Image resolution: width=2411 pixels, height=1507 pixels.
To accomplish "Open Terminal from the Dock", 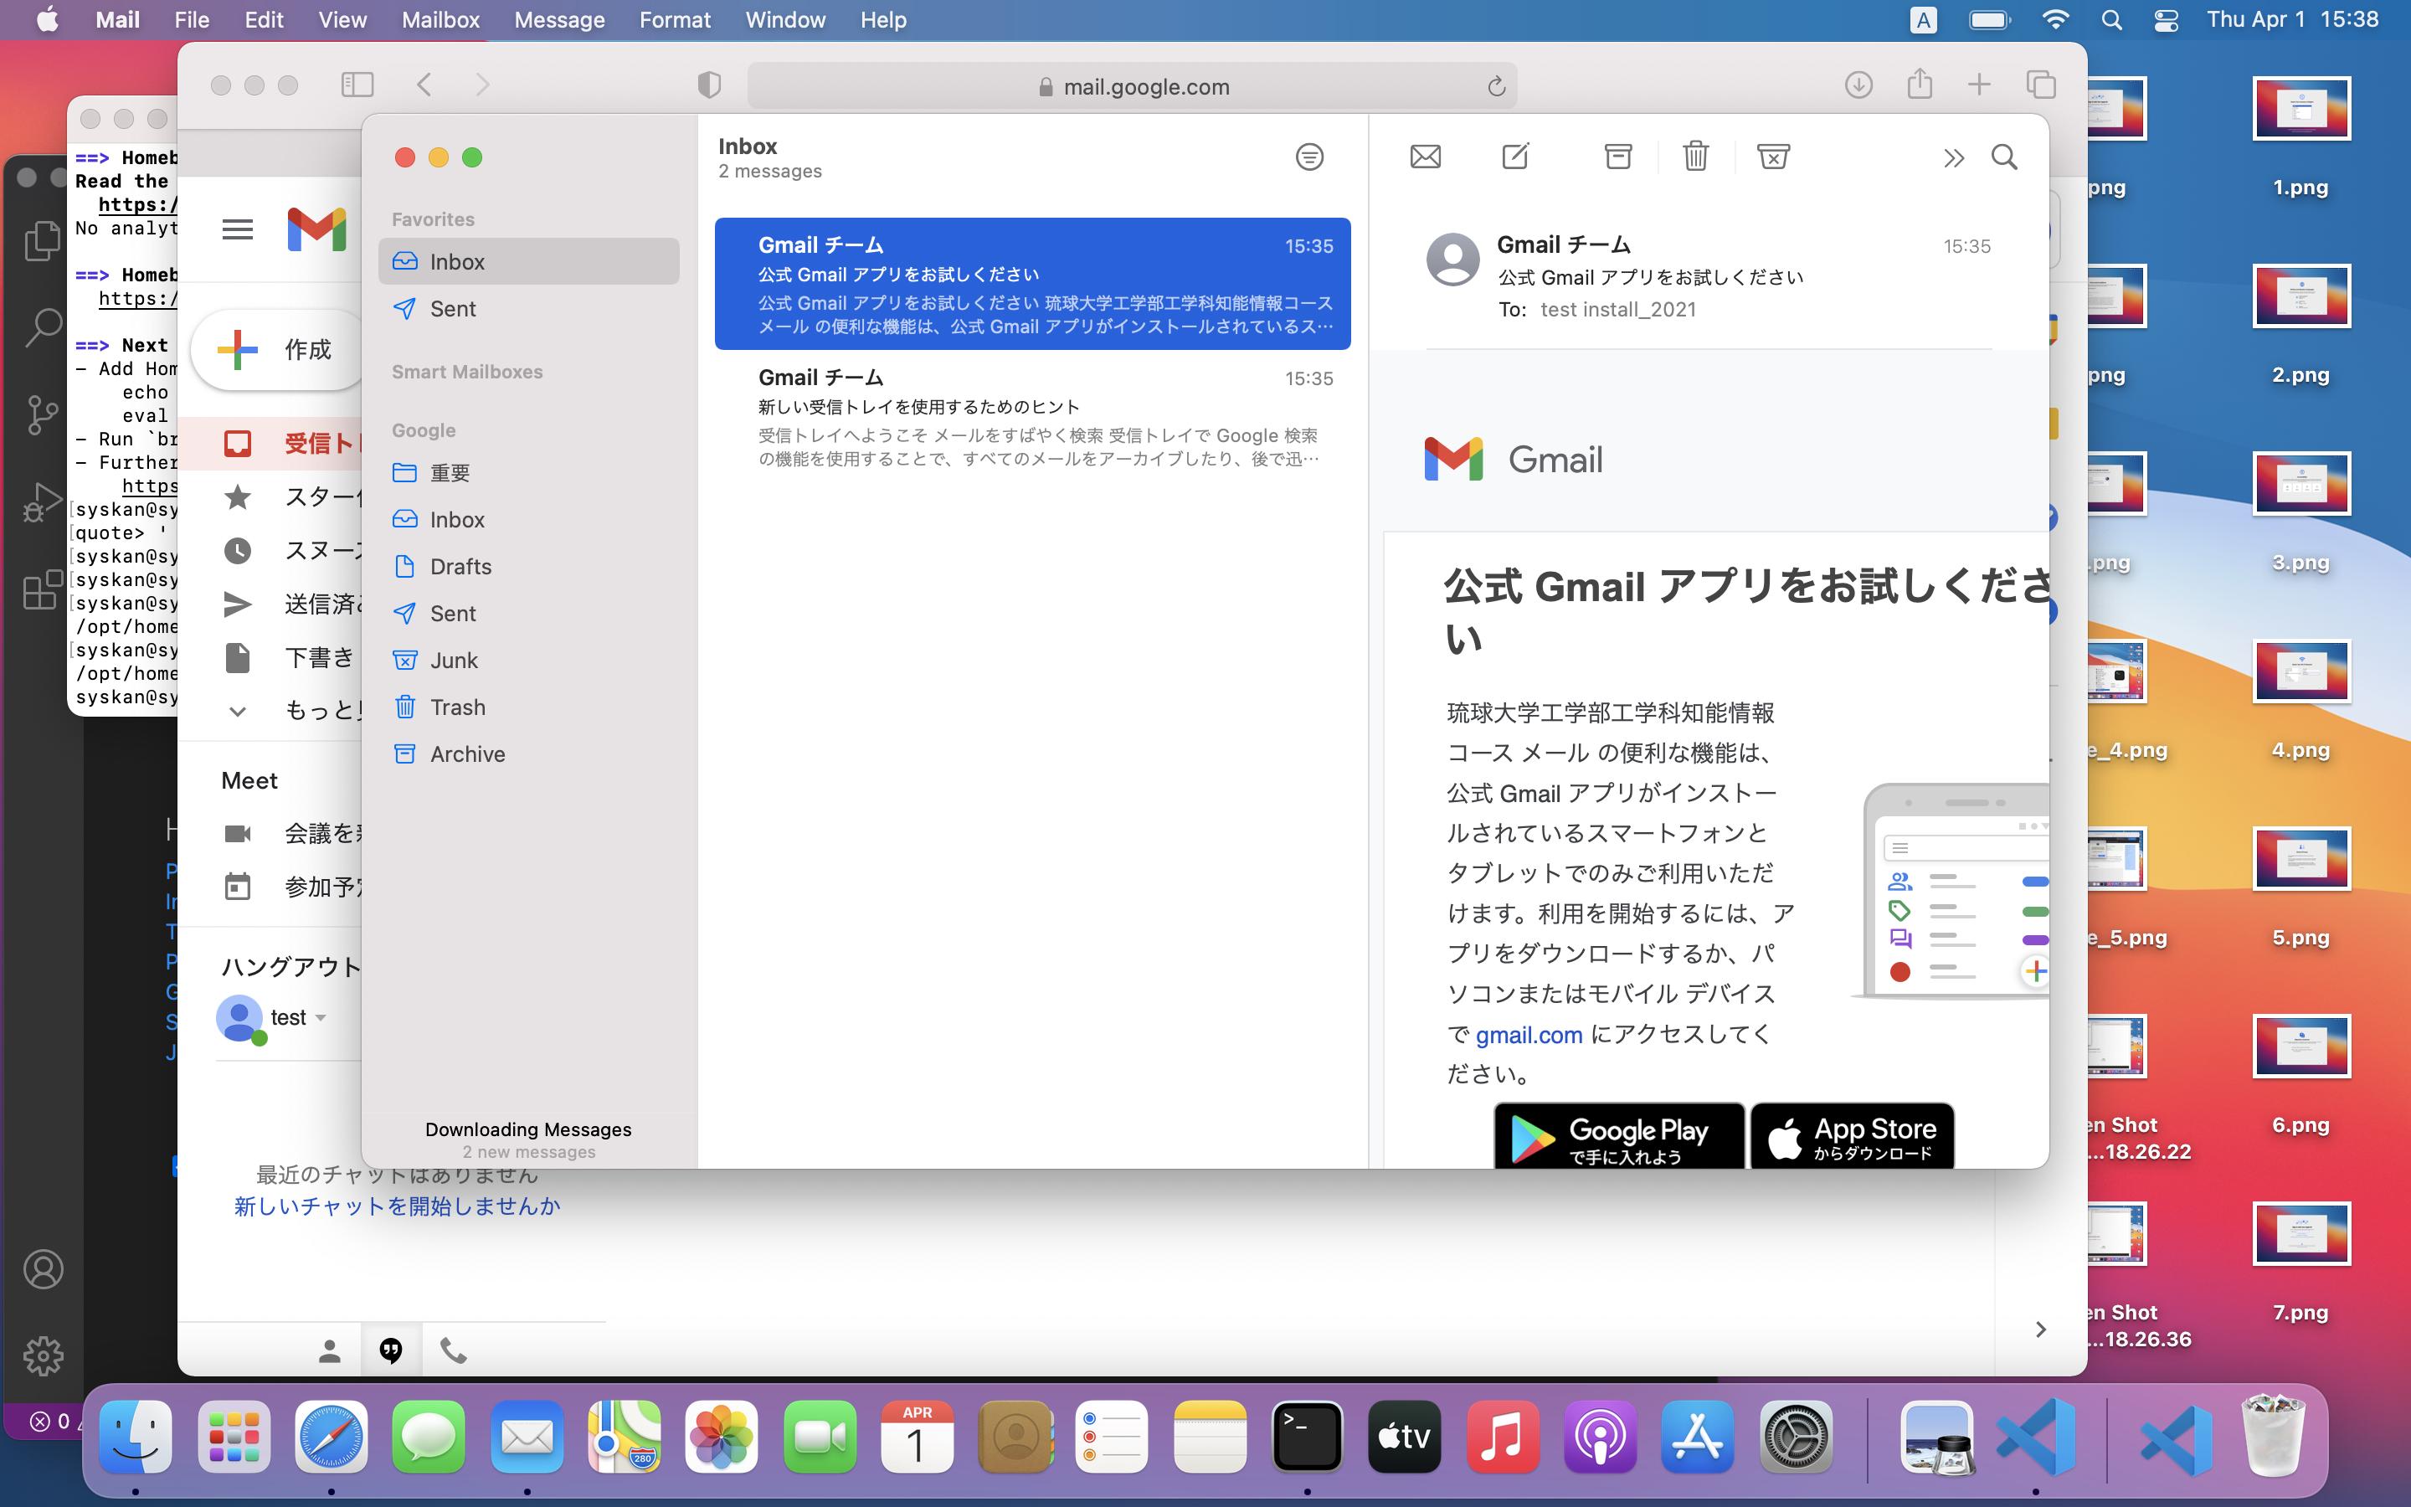I will [x=1306, y=1436].
